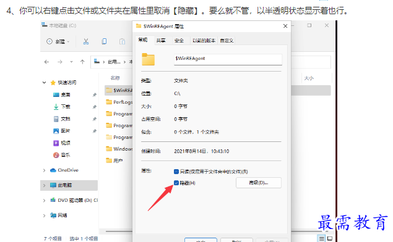Open Advanced (高级) attributes button
The image size is (393, 242).
point(259,183)
